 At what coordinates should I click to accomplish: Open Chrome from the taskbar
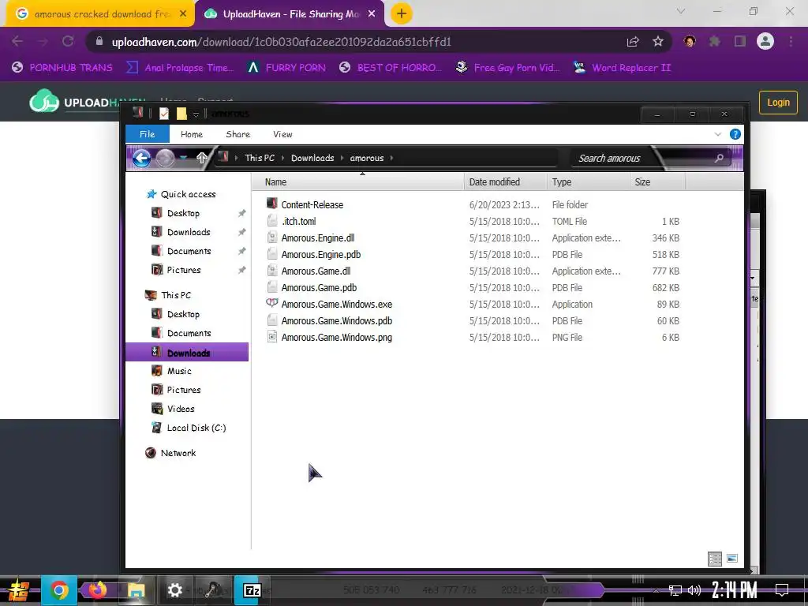[x=58, y=590]
